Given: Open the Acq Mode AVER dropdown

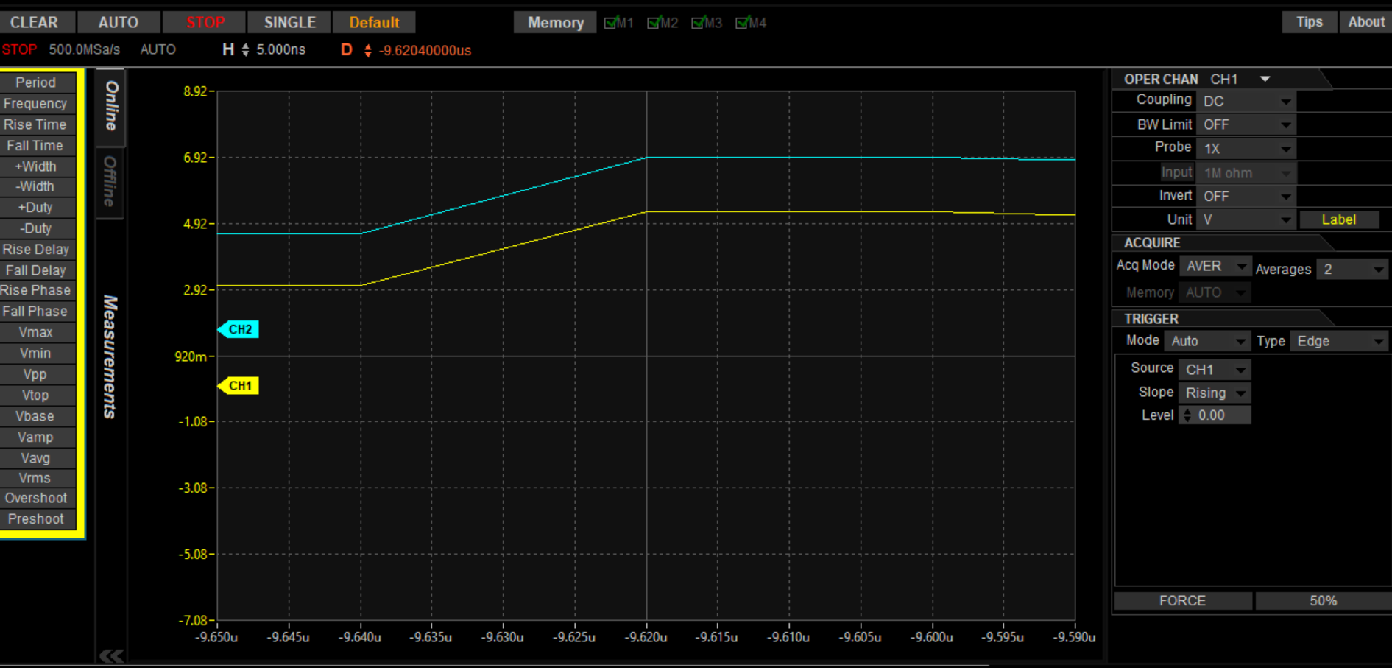Looking at the screenshot, I should coord(1215,266).
